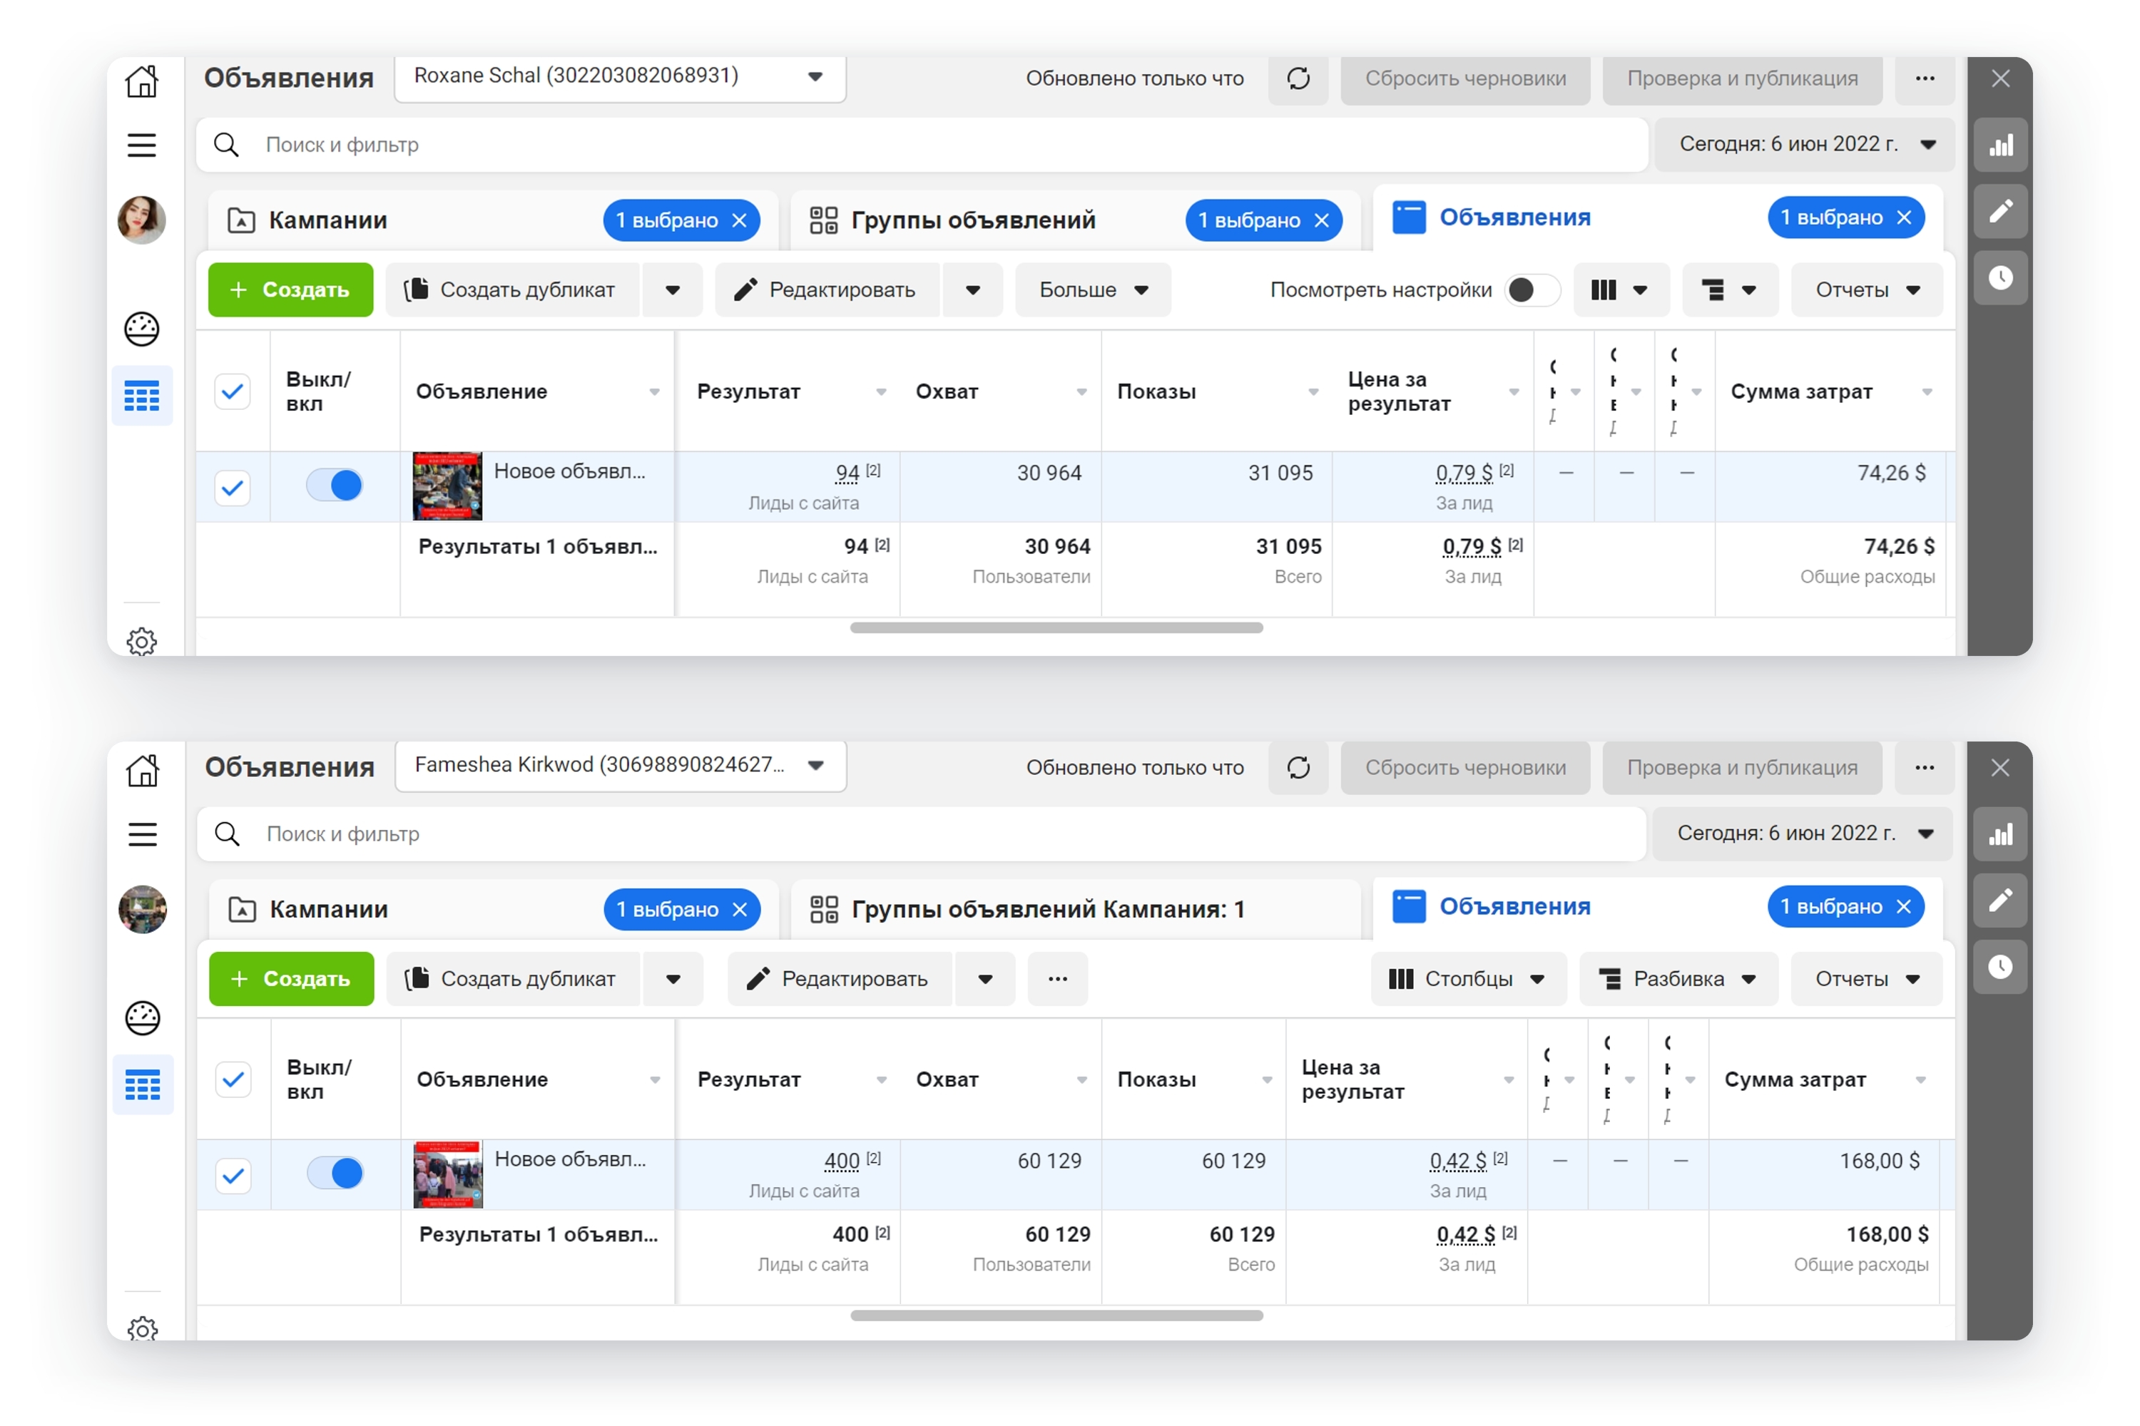Click the pencil edit icon in the lower right sidebar
The image size is (2140, 1426).
2000,901
